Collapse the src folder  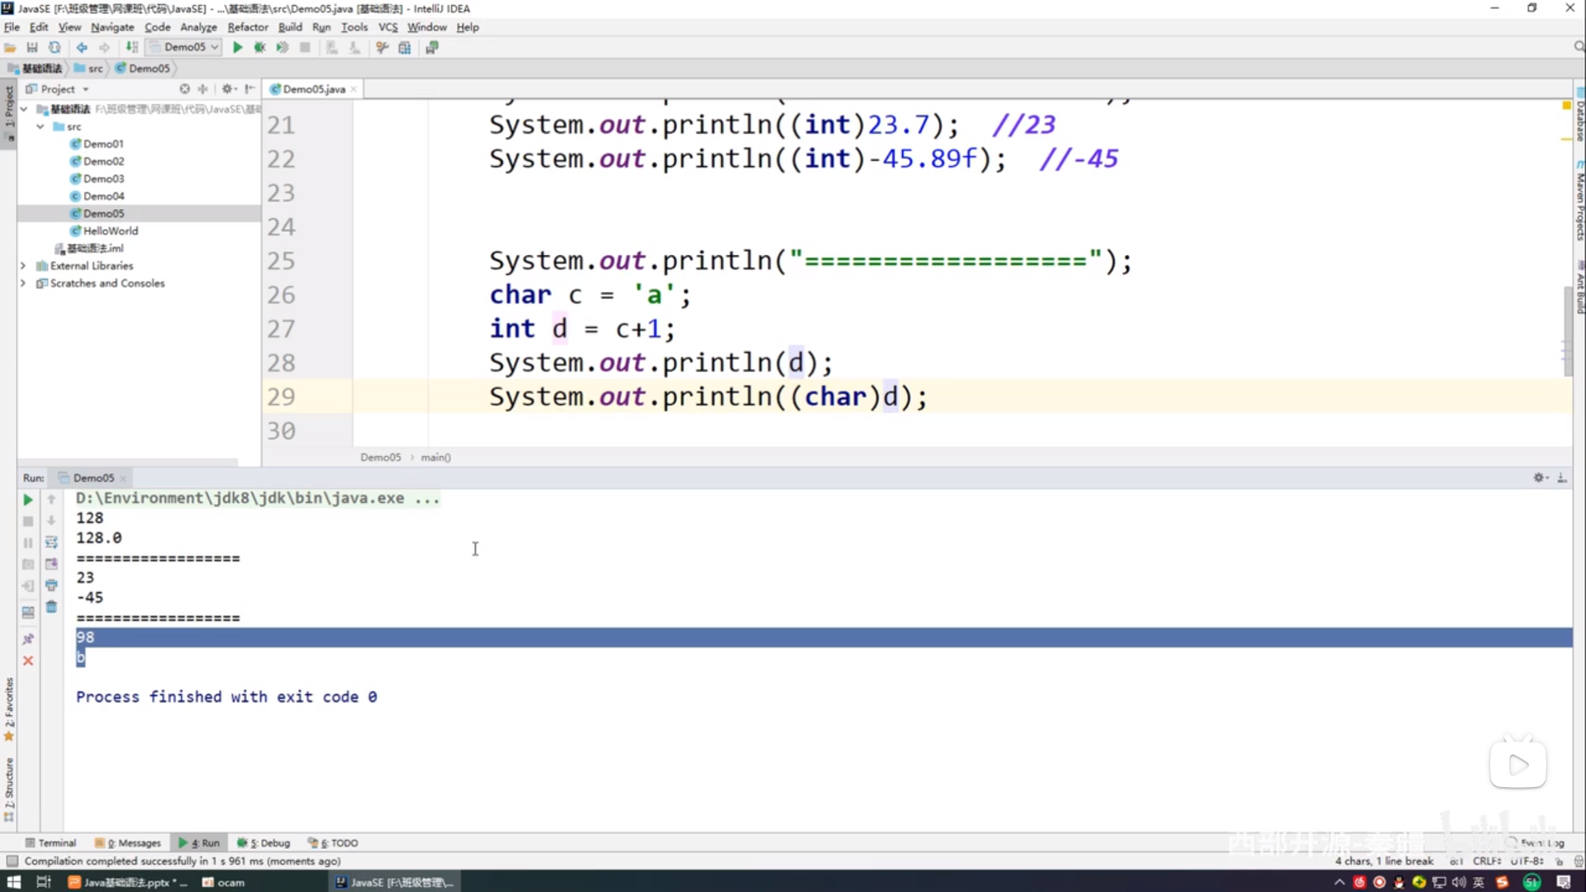click(40, 126)
